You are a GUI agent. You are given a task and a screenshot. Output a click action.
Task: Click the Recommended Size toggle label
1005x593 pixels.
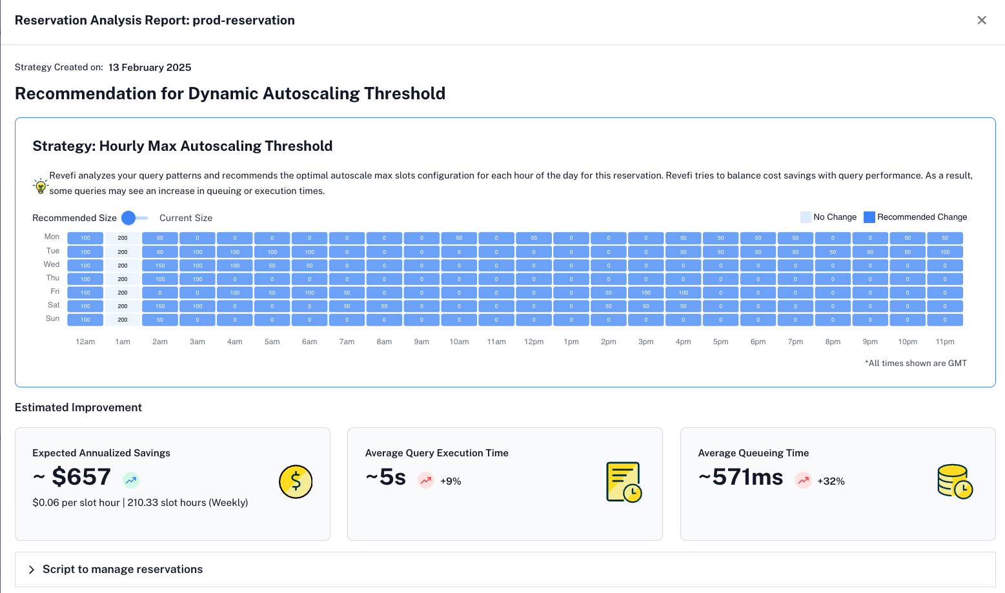pos(74,218)
